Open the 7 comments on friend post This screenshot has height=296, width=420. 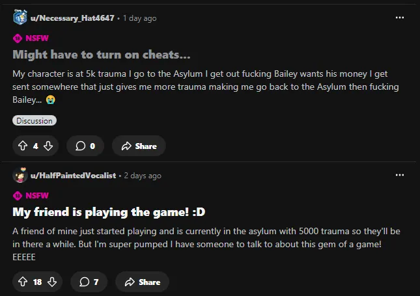coord(89,282)
